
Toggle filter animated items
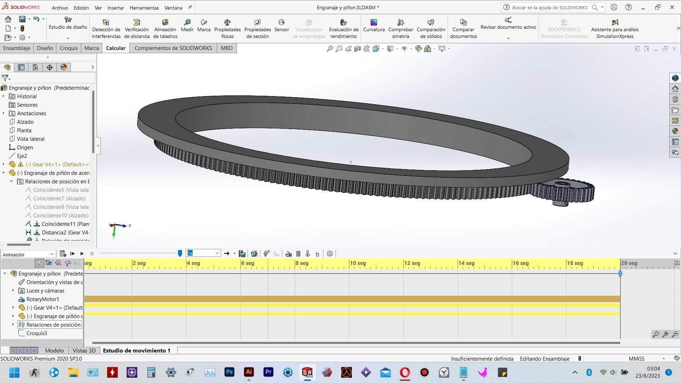49,263
